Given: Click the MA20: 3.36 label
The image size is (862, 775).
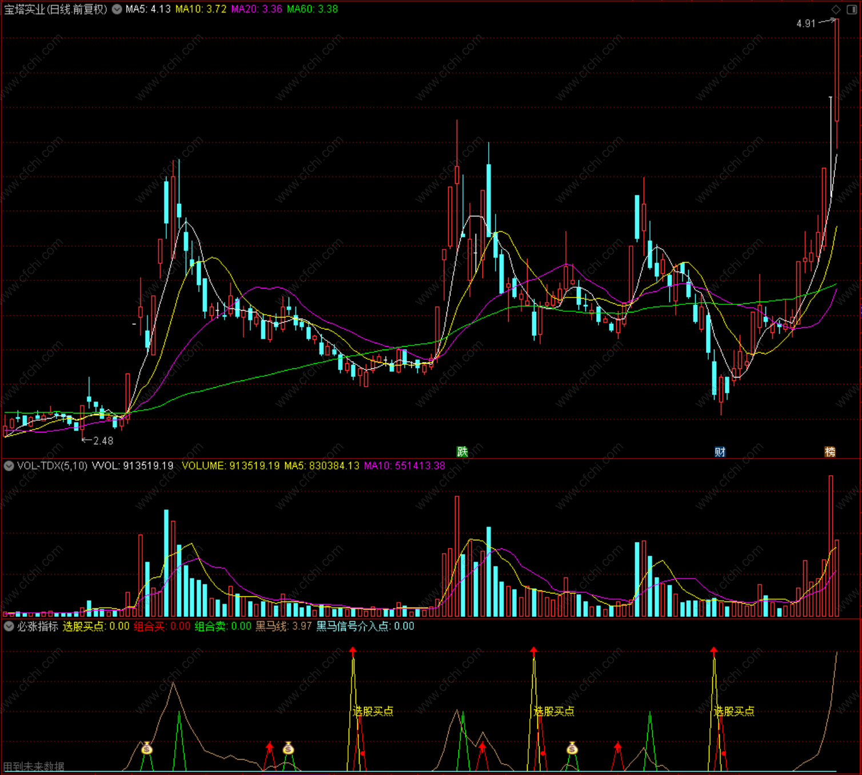Looking at the screenshot, I should coord(257,9).
